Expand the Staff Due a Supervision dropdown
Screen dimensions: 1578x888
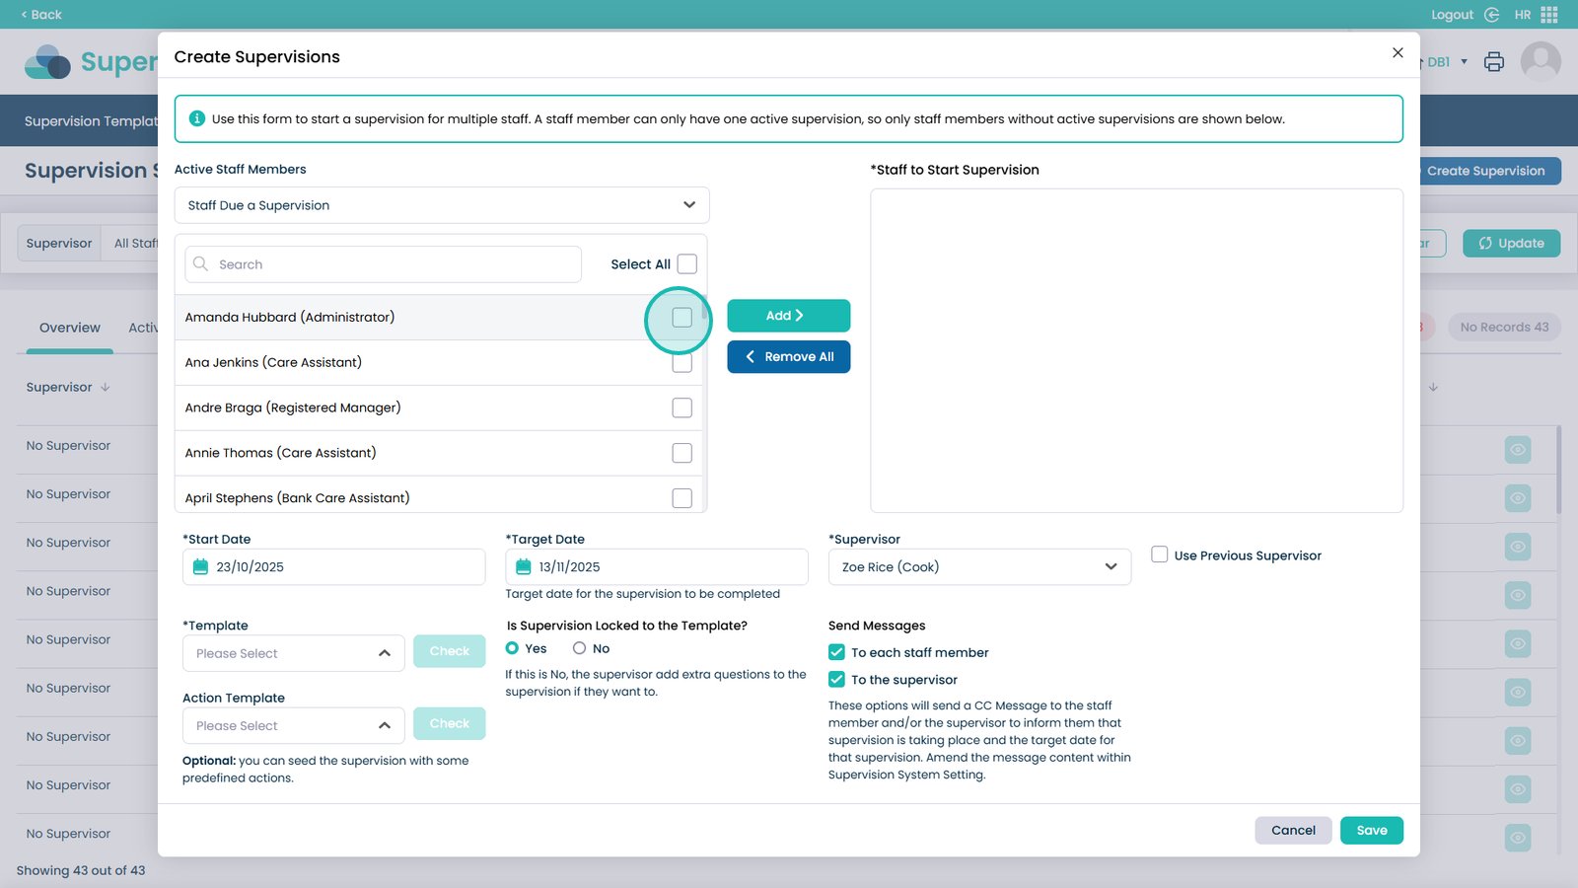(x=442, y=205)
